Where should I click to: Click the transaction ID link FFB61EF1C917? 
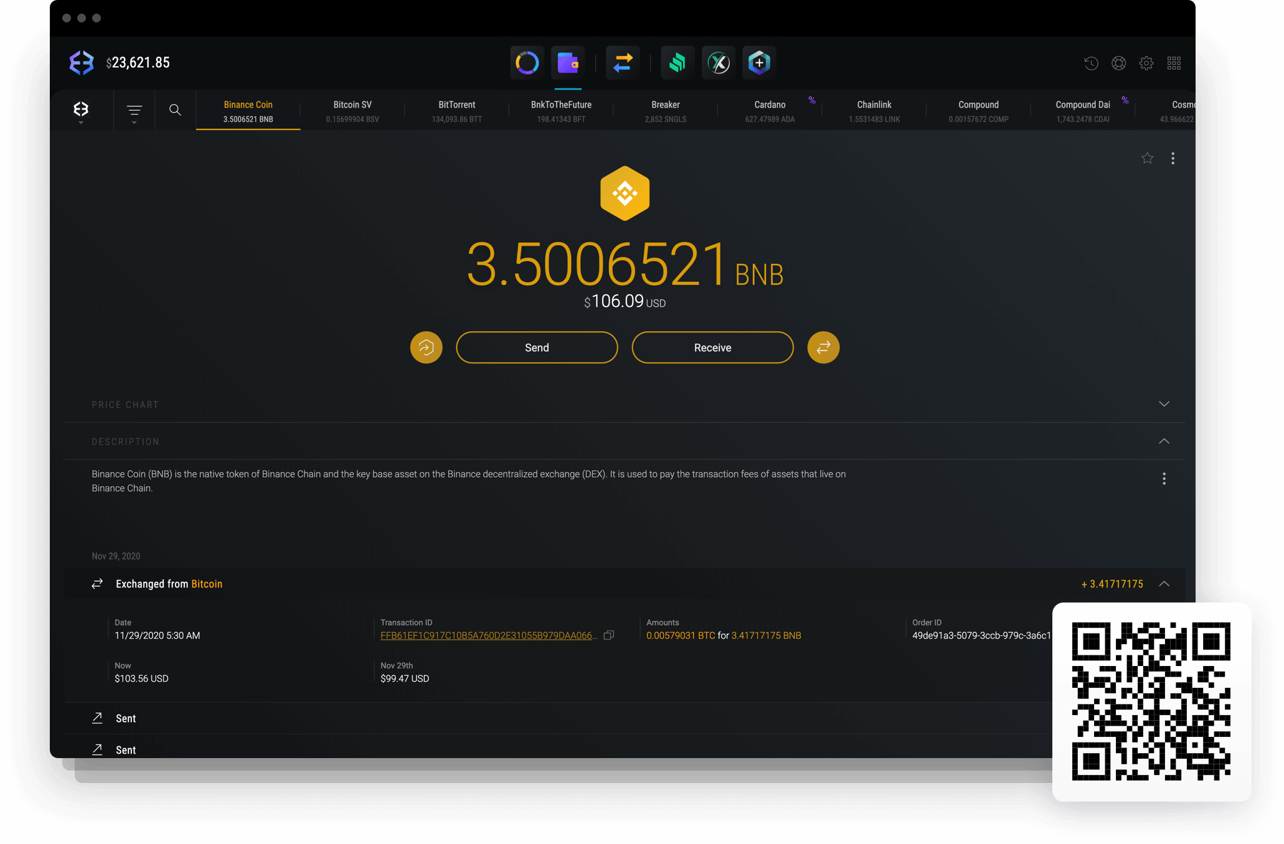pyautogui.click(x=487, y=635)
